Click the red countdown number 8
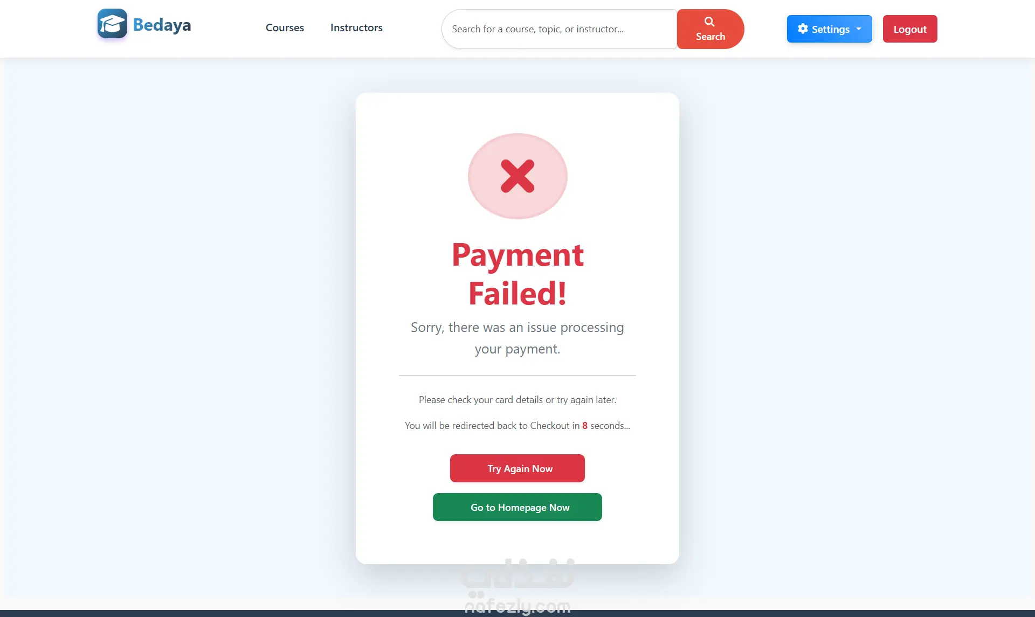Viewport: 1035px width, 617px height. 585,426
